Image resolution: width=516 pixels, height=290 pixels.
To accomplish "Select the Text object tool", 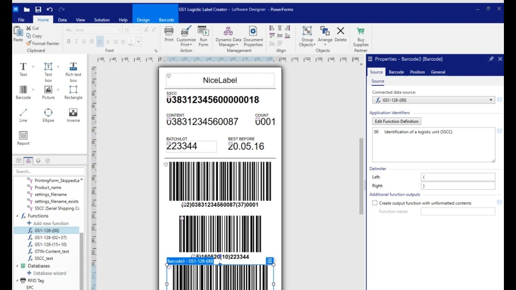I will 23,70.
